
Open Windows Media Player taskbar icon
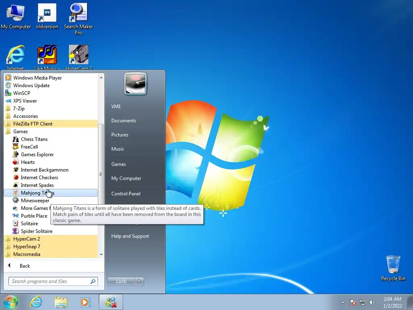point(86,302)
